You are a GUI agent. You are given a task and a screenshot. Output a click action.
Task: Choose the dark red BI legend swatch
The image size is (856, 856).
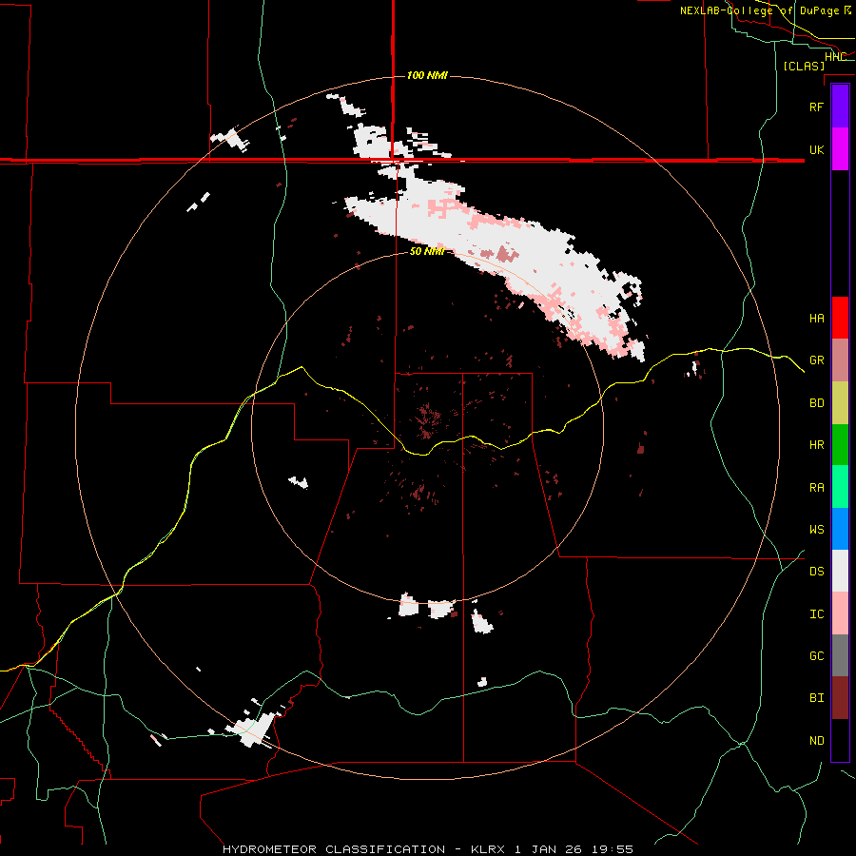click(840, 698)
